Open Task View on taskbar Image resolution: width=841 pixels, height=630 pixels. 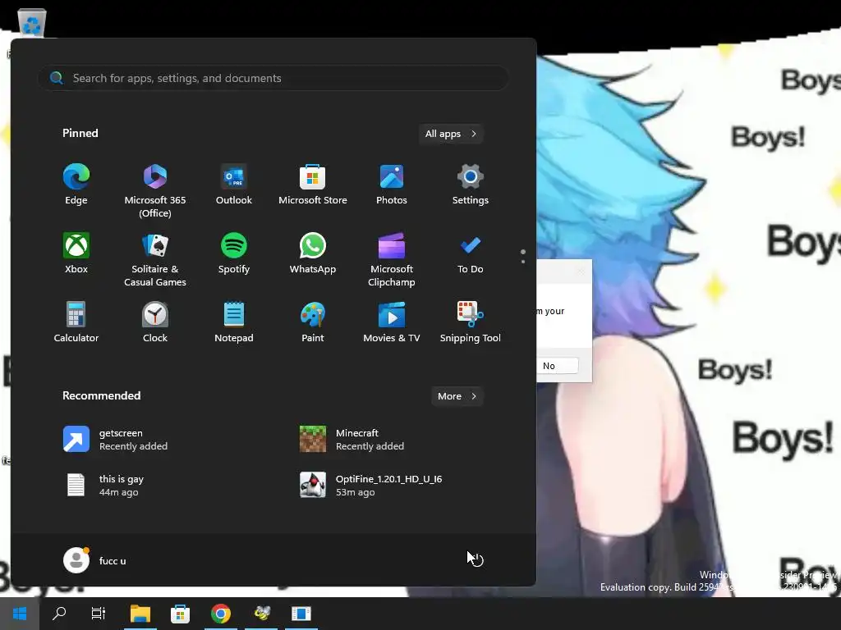click(99, 614)
